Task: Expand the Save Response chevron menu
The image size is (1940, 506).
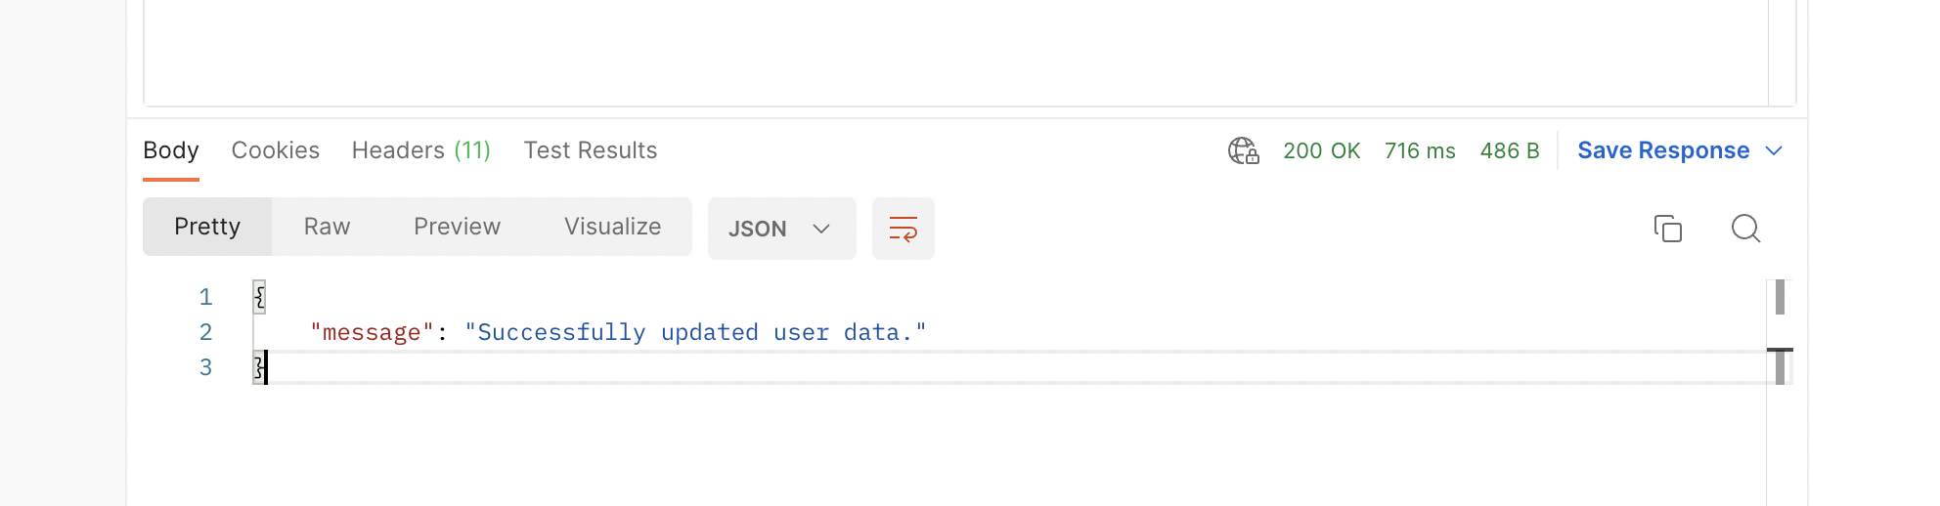Action: (1774, 150)
